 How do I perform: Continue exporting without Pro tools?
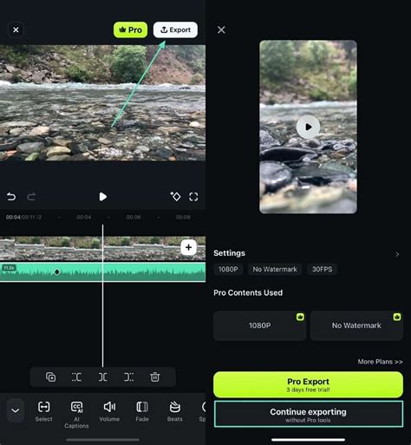coord(308,414)
